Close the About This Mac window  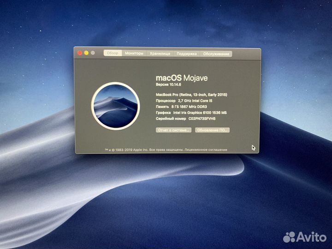pyautogui.click(x=80, y=53)
